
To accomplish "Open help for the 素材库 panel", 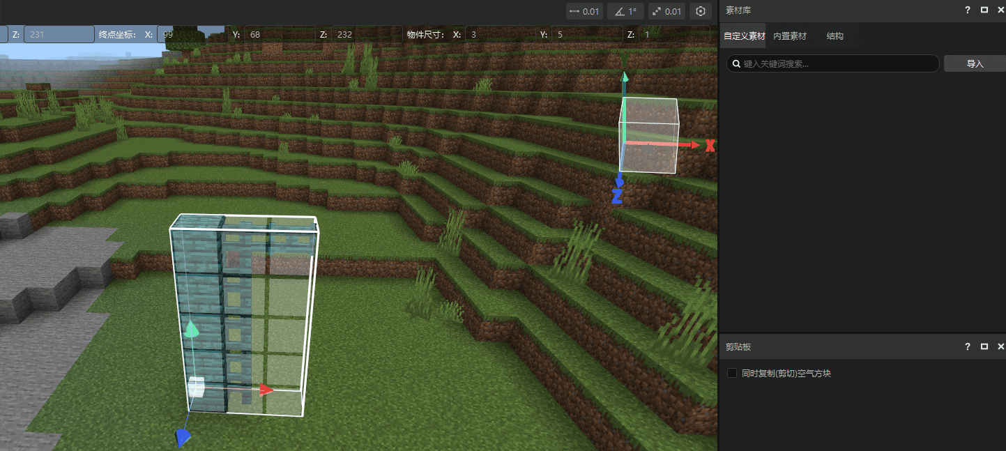I will point(968,10).
